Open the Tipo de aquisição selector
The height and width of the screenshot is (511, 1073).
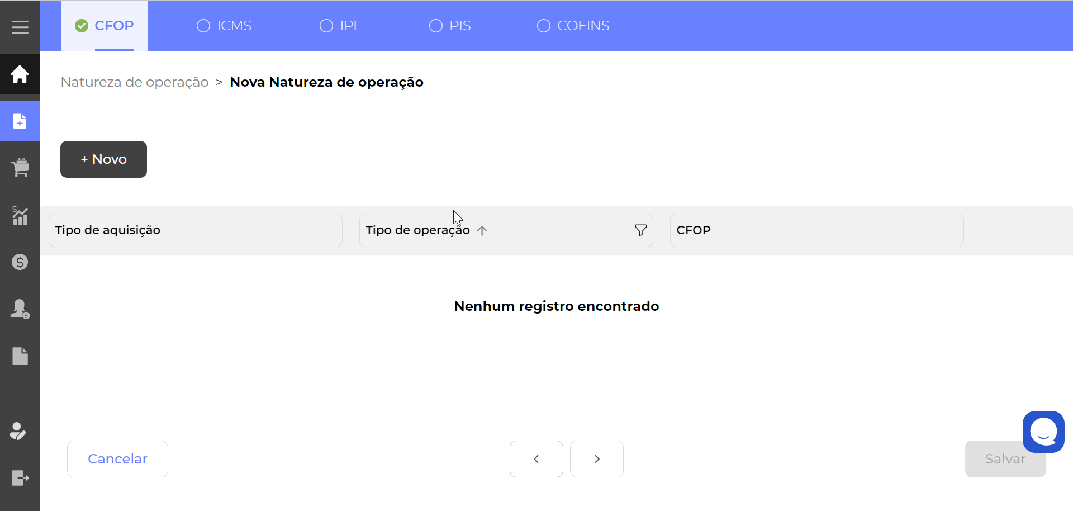pyautogui.click(x=195, y=230)
